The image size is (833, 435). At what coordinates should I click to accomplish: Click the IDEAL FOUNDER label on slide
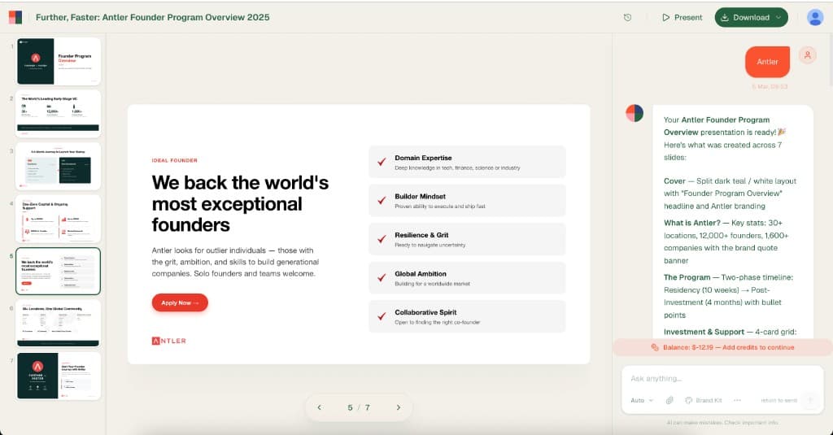point(174,160)
